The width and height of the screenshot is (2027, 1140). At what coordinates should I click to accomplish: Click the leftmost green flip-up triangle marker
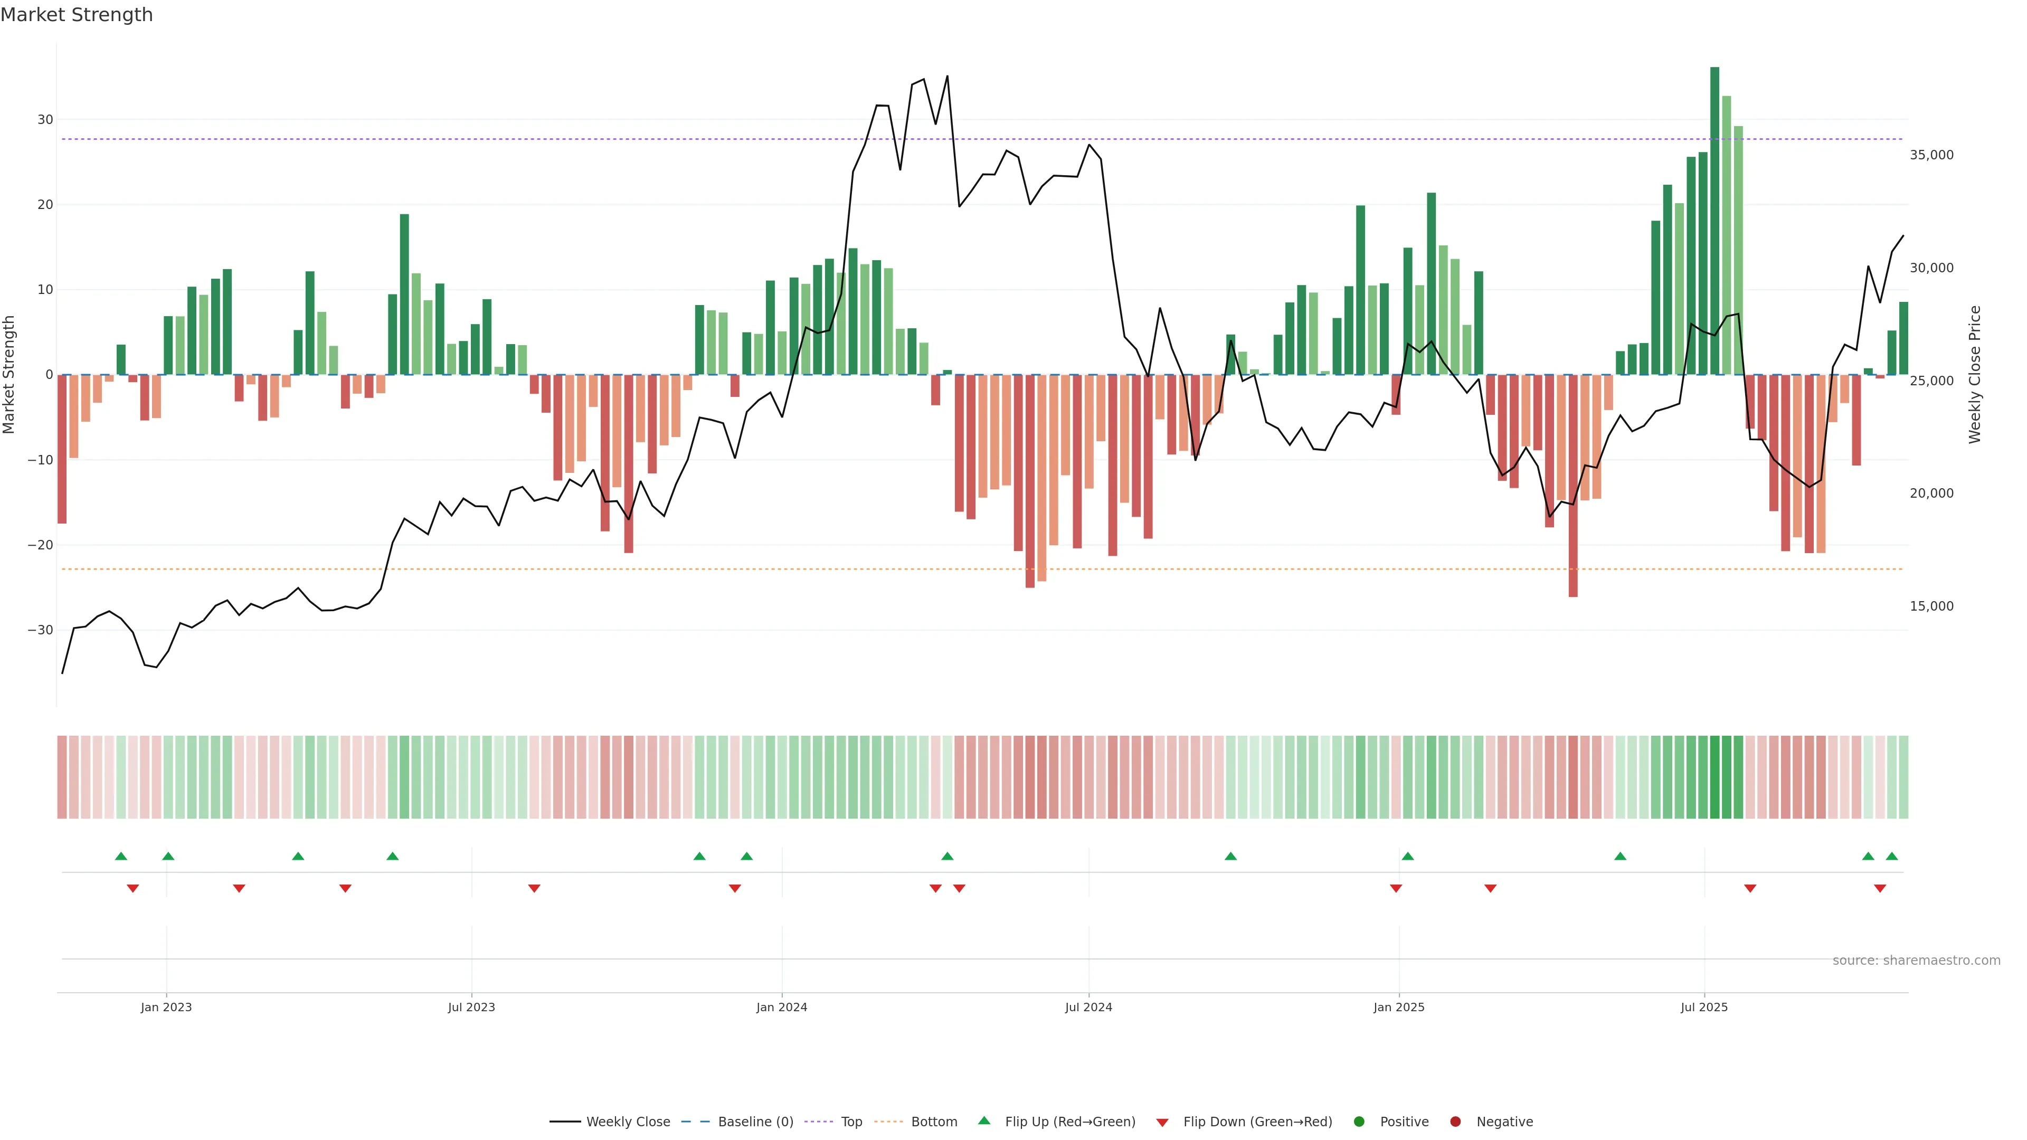point(120,856)
